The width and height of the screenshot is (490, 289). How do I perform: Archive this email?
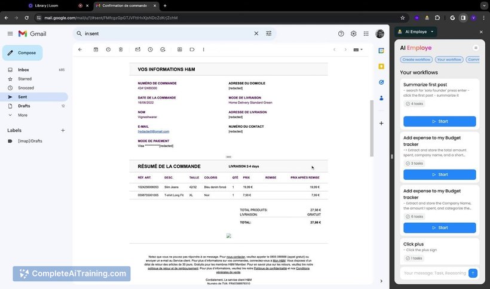click(96, 50)
